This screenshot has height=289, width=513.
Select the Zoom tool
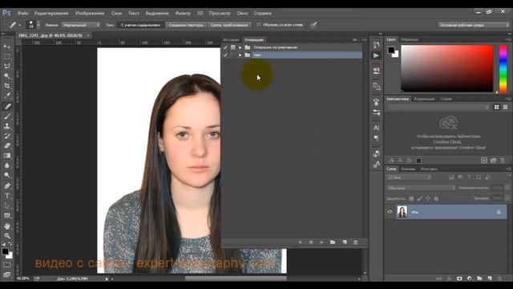(7, 235)
